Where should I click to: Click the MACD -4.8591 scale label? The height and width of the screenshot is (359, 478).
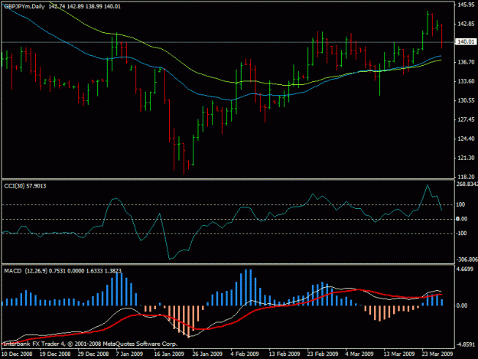pos(466,344)
